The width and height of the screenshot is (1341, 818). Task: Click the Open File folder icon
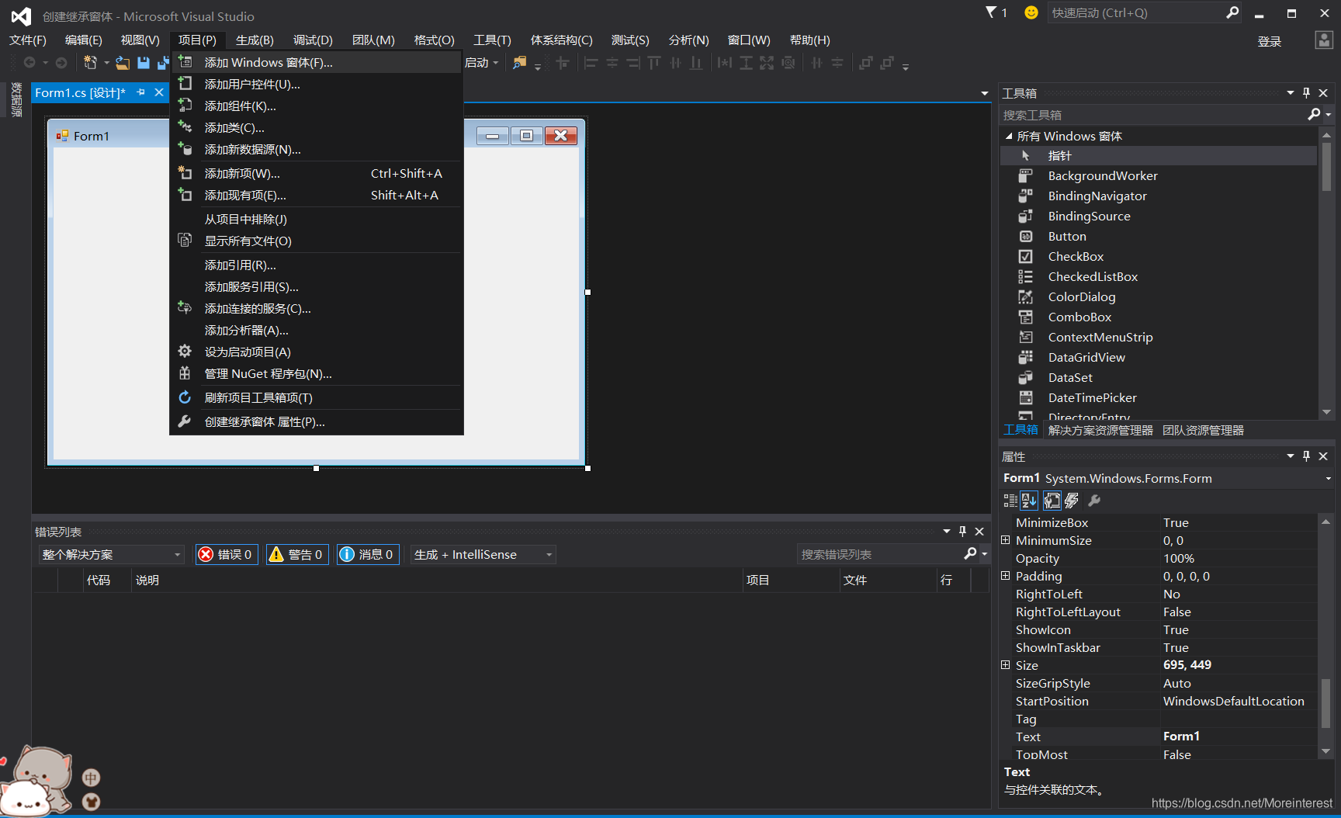coord(123,63)
